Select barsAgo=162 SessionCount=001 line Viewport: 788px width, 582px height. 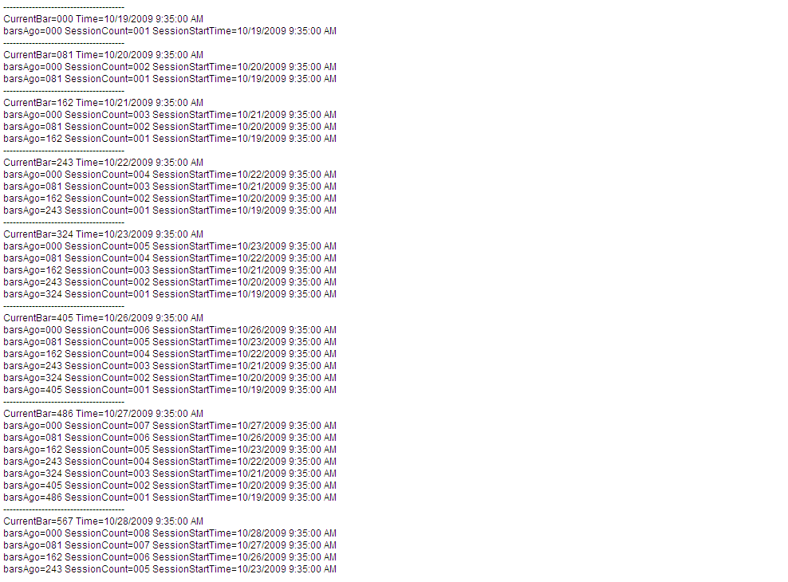click(170, 139)
